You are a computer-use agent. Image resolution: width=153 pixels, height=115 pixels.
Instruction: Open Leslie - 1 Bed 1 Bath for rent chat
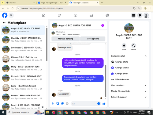tap(23, 88)
